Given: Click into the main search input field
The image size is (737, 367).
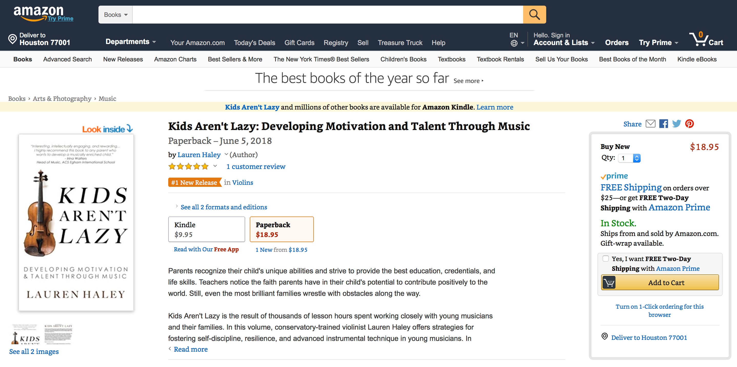Looking at the screenshot, I should (327, 15).
